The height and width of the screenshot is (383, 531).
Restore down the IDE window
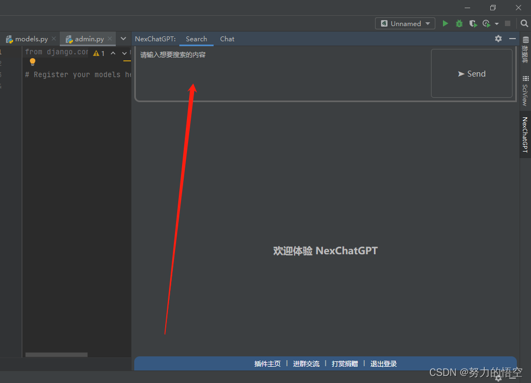coord(493,8)
